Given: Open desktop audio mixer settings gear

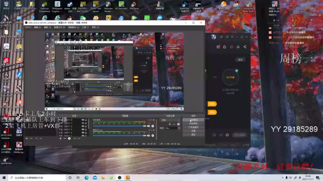Looking at the screenshot, I should coord(153,126).
